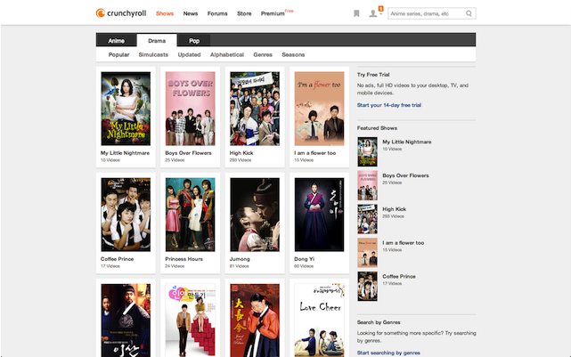Click featured Coffee Prince small thumbnail

(367, 287)
